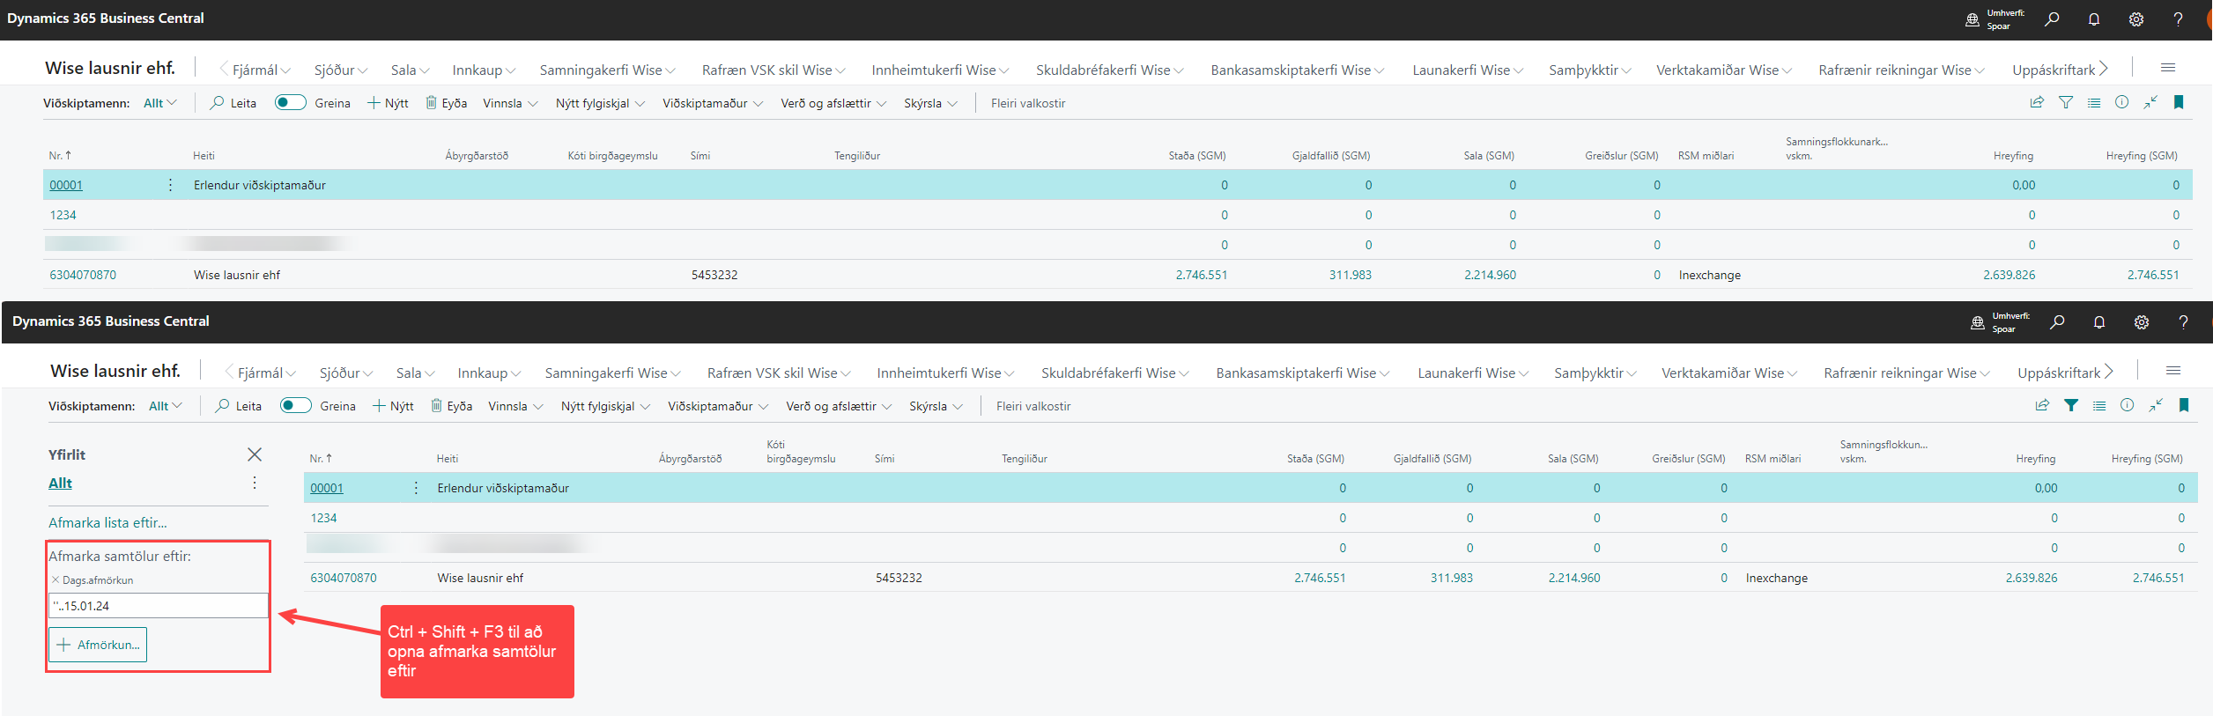Click the Afmarka lista eftir... link
2213x716 pixels.
[x=107, y=522]
